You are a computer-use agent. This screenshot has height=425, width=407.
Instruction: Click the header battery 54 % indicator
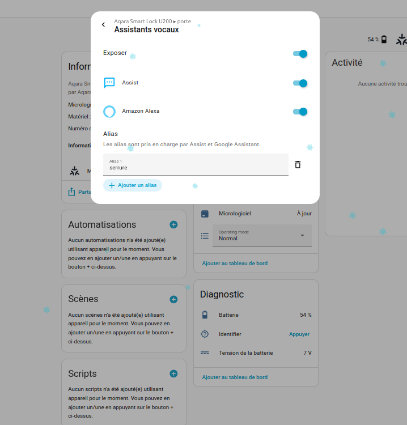coord(377,39)
